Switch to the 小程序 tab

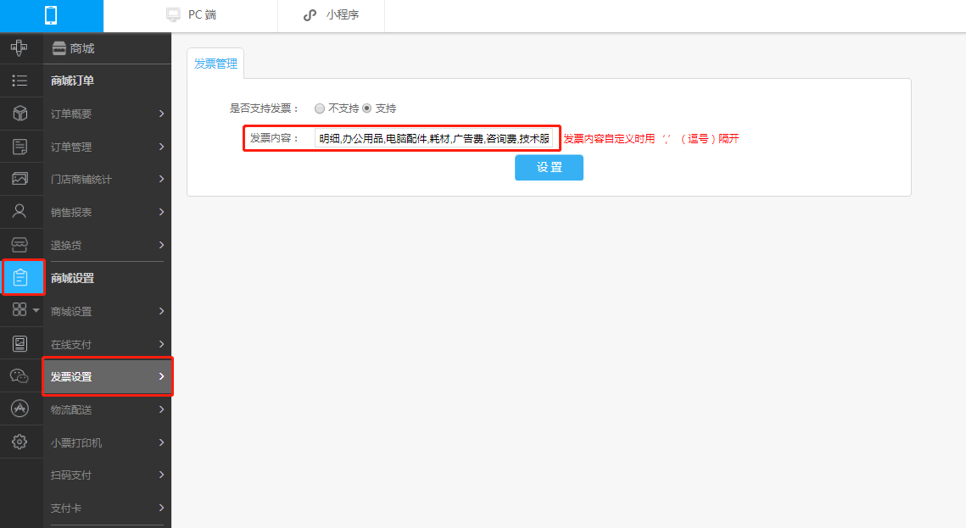pos(332,14)
